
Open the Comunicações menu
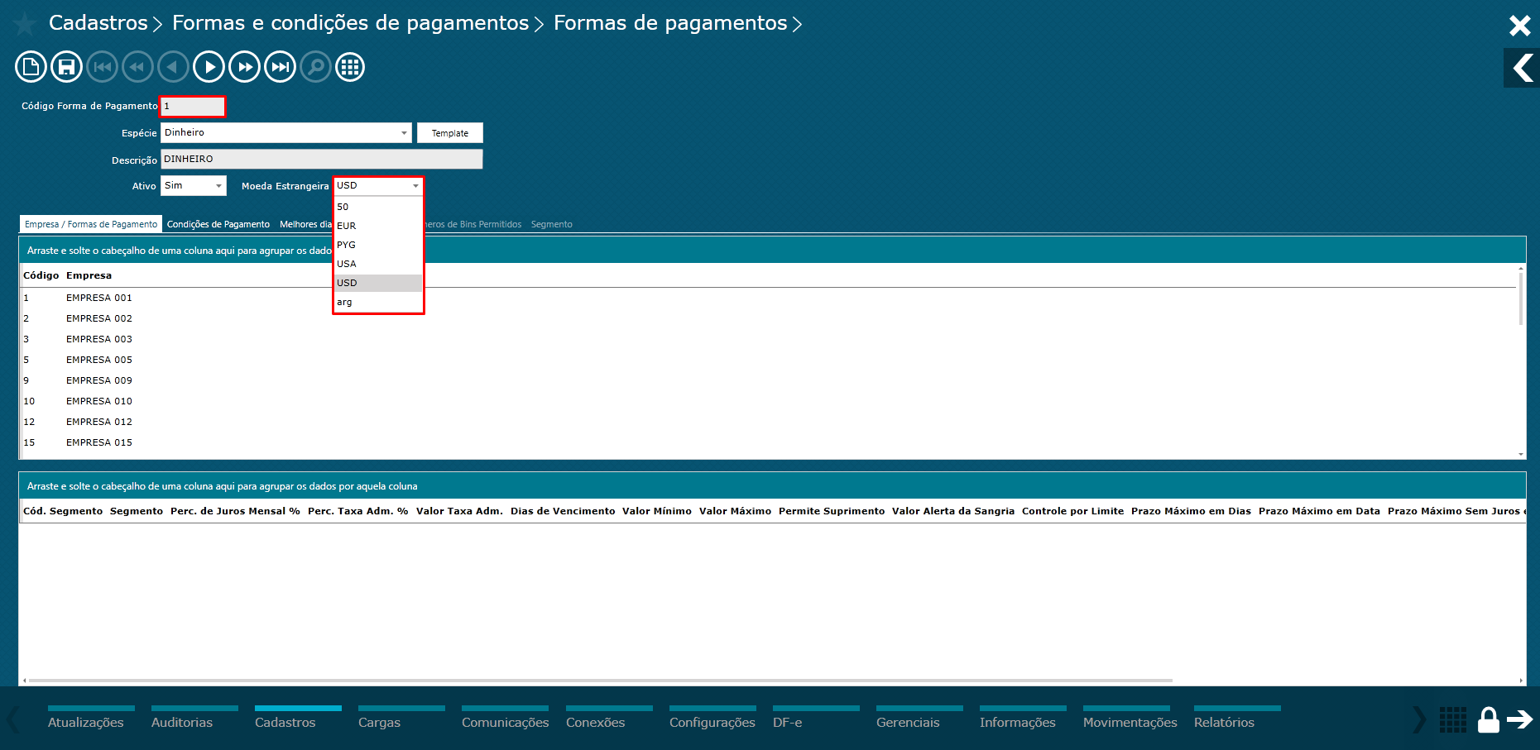coord(505,719)
